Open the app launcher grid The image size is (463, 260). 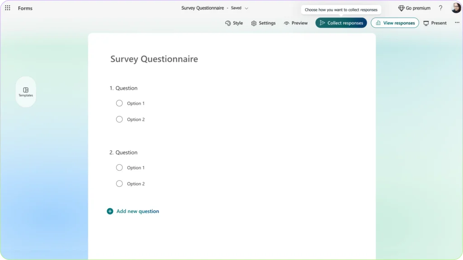[7, 8]
